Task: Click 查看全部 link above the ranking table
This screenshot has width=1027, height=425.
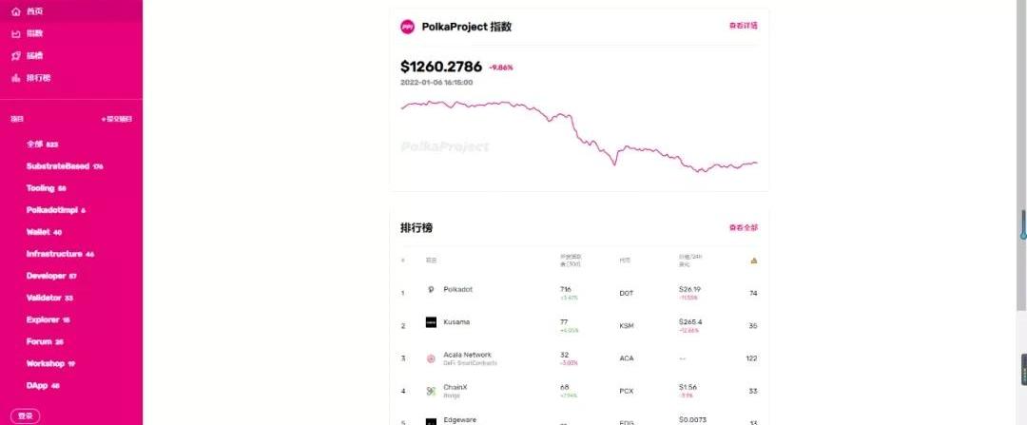Action: (x=743, y=228)
